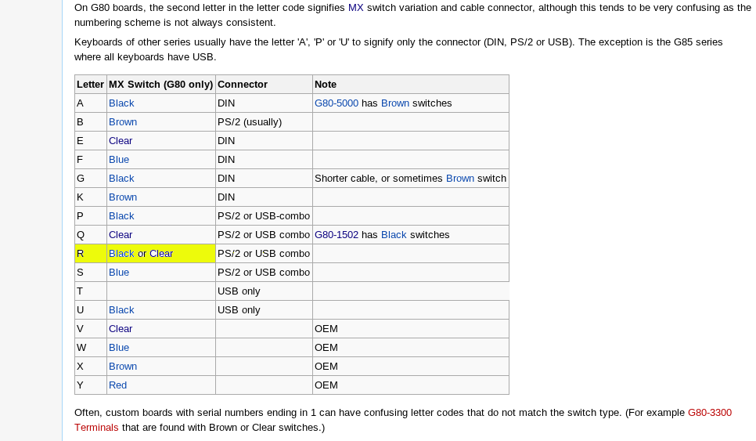Open the G80-5000 link in row A
This screenshot has height=441, width=756.
click(x=337, y=103)
